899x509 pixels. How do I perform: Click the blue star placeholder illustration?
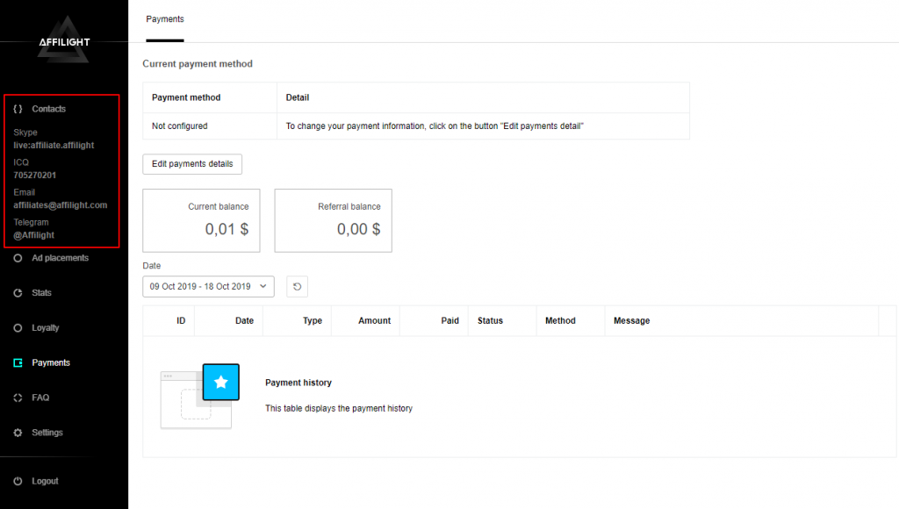coord(220,382)
